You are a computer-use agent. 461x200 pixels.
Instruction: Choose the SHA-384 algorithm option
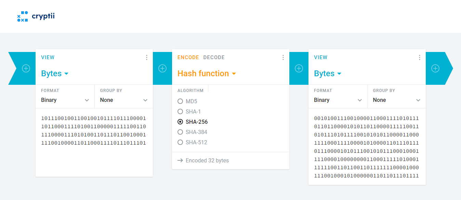click(180, 132)
